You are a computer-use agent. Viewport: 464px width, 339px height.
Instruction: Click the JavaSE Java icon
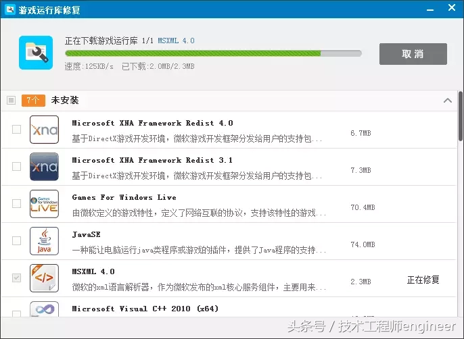(44, 241)
